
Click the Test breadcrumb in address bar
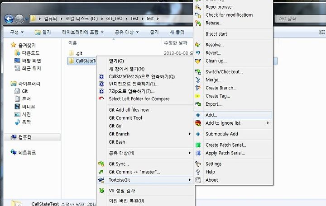(134, 19)
